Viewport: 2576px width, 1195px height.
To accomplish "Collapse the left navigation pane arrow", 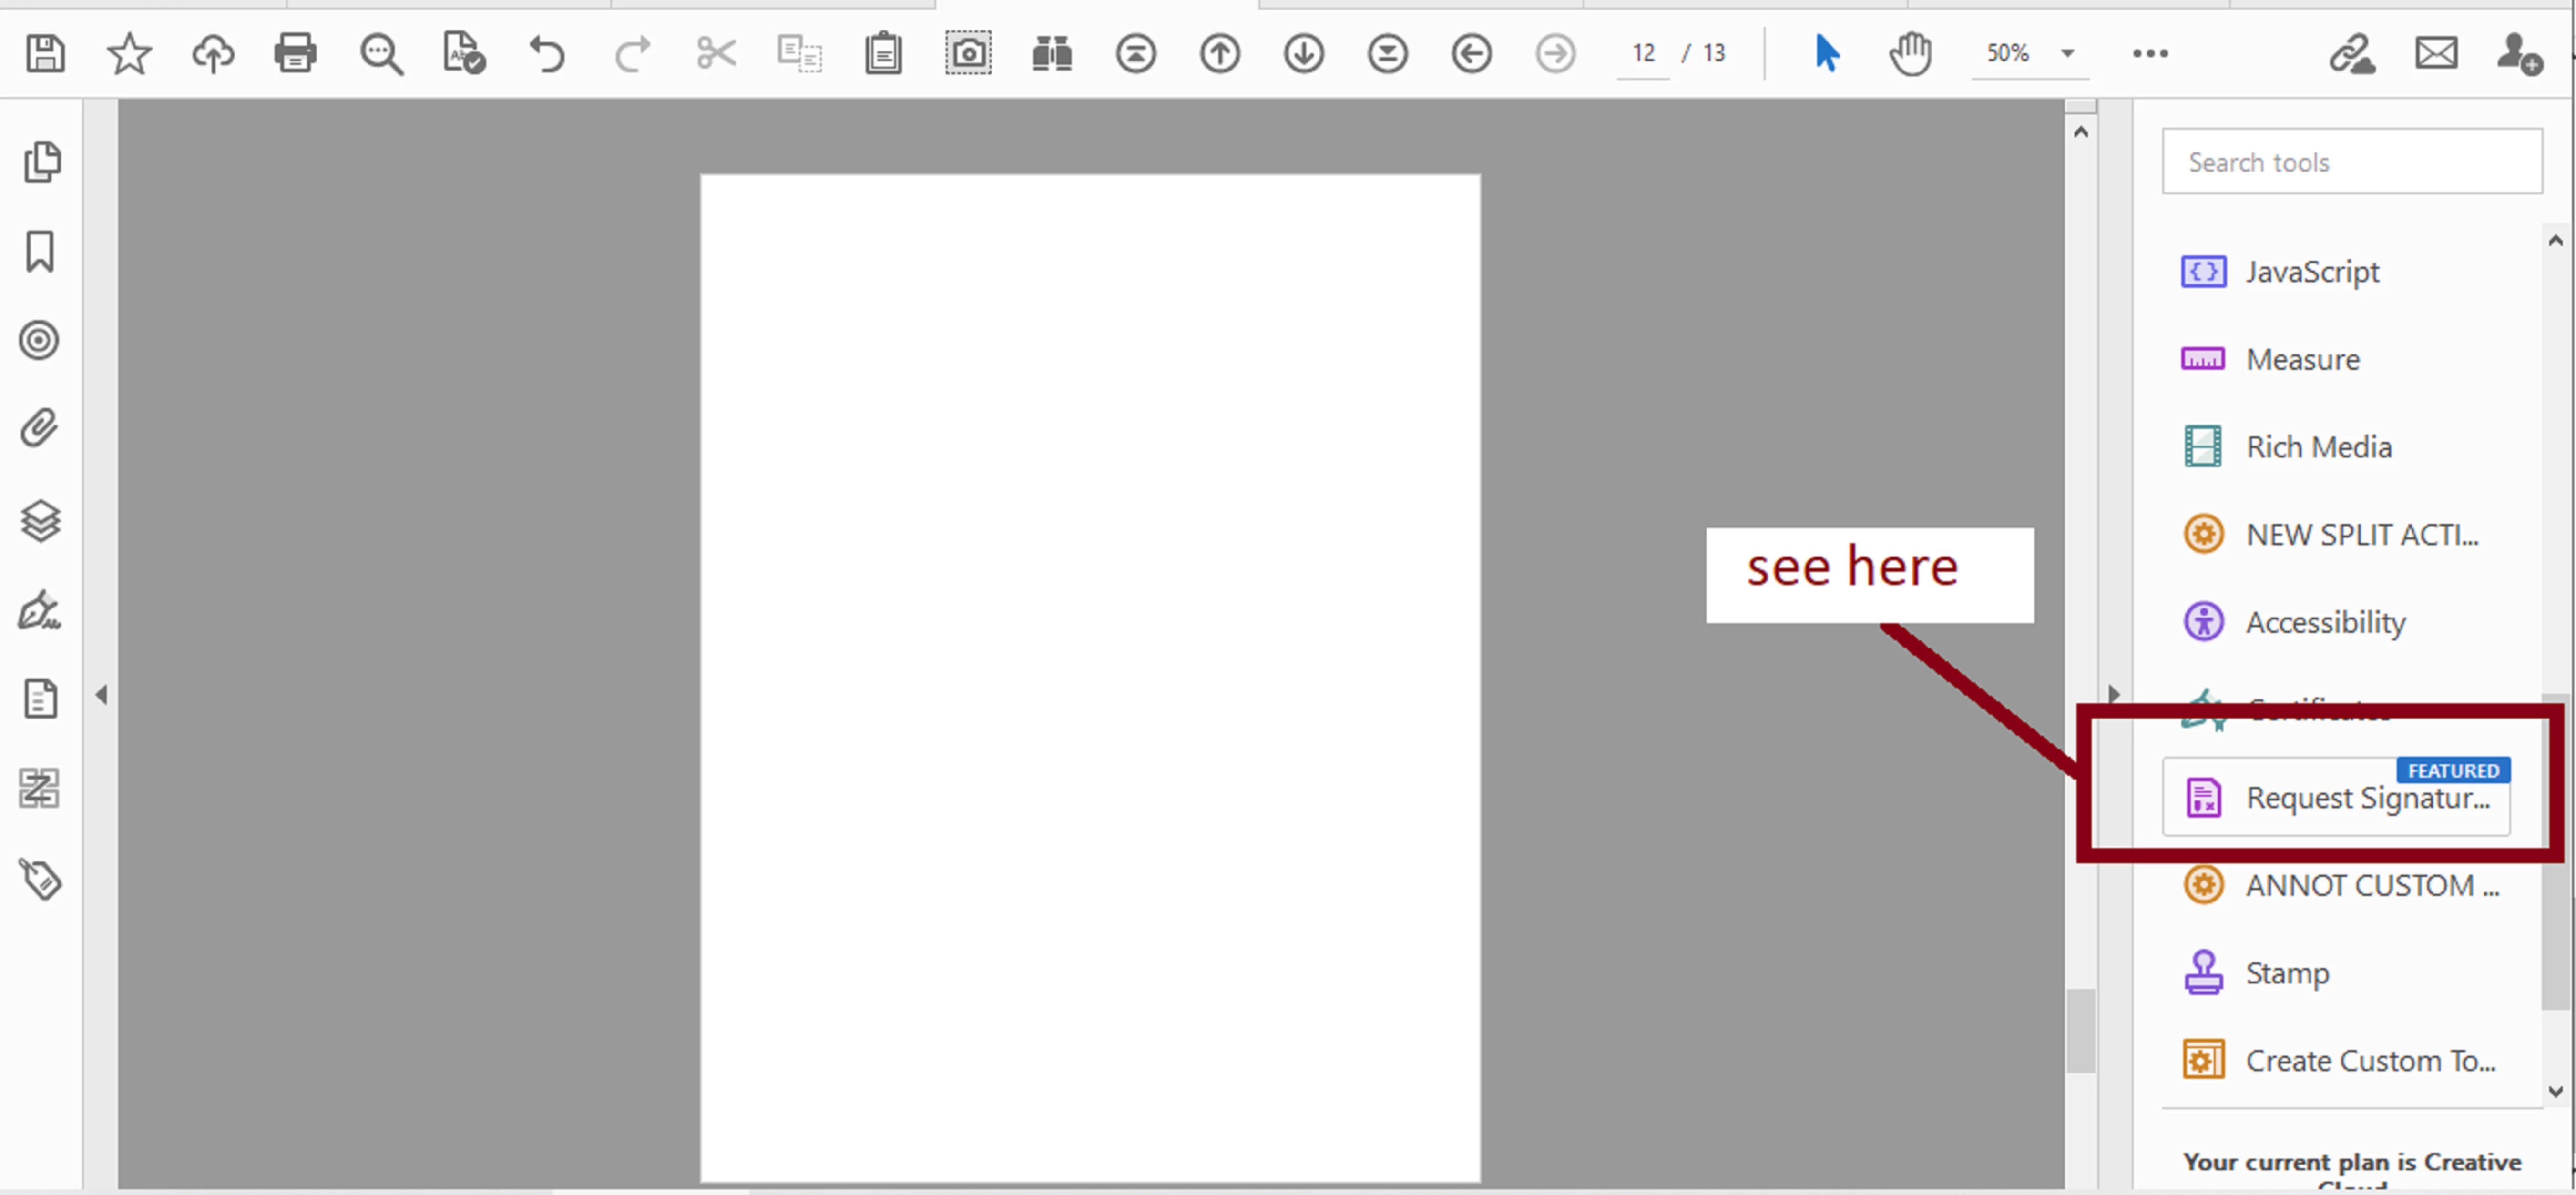I will click(x=101, y=694).
